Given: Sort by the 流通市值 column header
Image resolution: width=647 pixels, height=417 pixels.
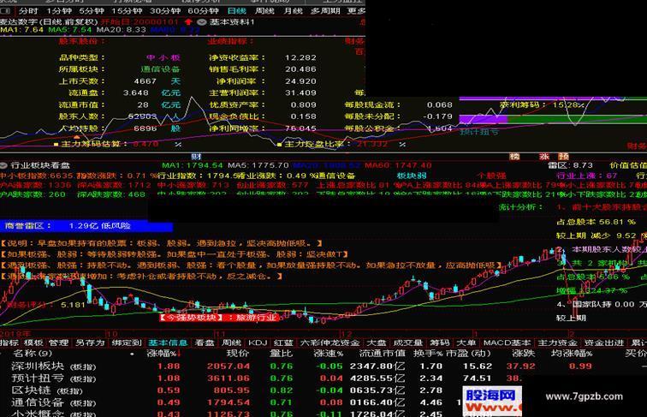Looking at the screenshot, I should [382, 354].
